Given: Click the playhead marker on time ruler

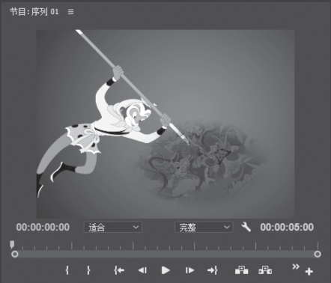Looking at the screenshot, I should click(x=11, y=245).
